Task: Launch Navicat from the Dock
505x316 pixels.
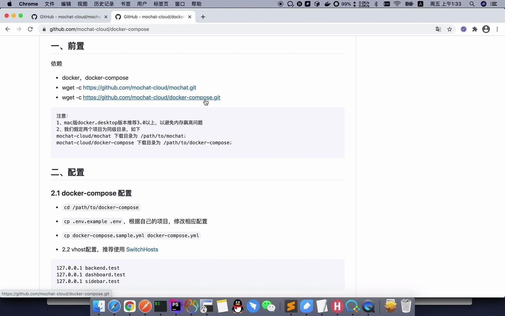Action: (191, 306)
